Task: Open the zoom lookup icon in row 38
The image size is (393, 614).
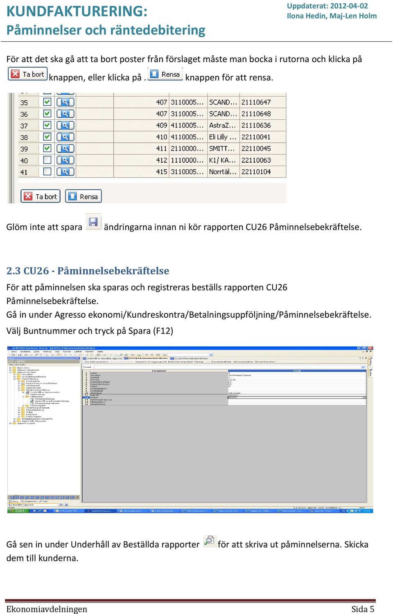Action: [65, 137]
